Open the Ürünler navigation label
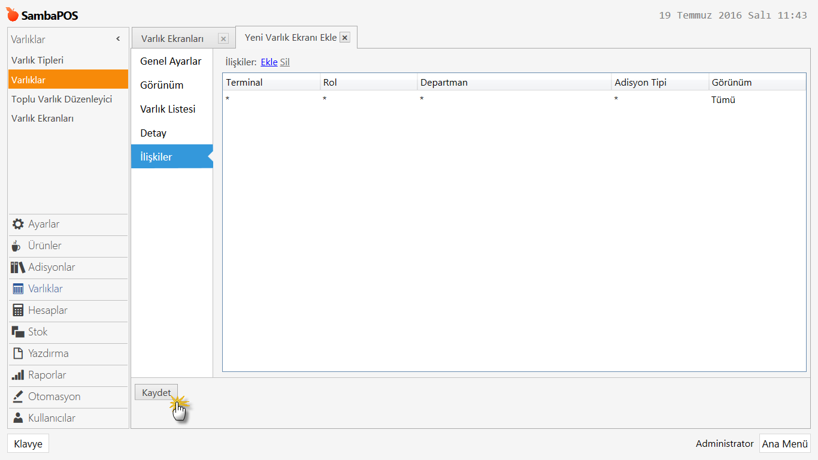This screenshot has height=460, width=818. coord(45,246)
